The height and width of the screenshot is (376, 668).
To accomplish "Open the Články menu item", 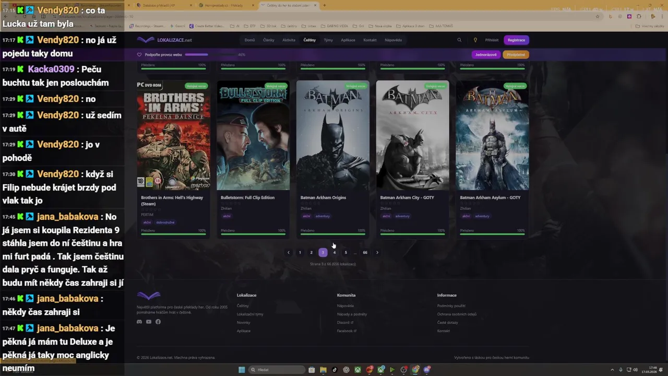I will pos(268,40).
